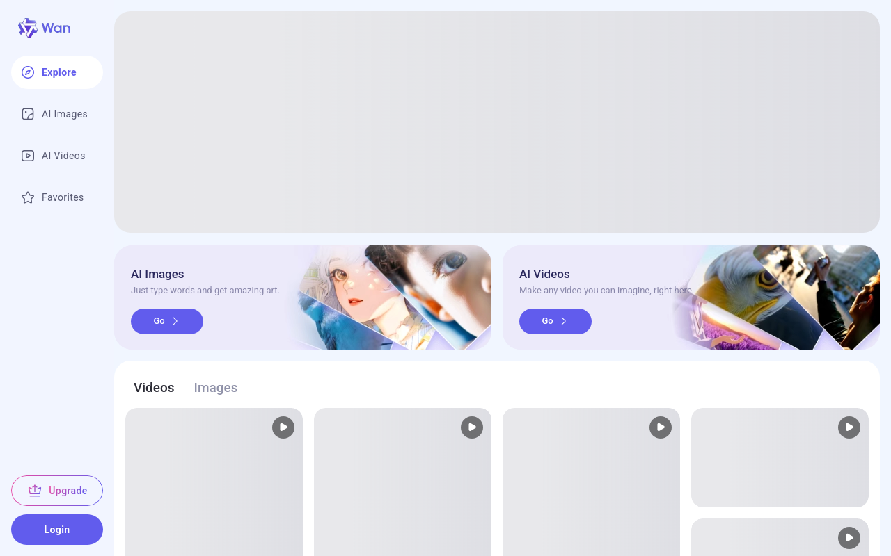This screenshot has width=891, height=556.
Task: Open the AI Videos eagle artwork collage
Action: tap(776, 297)
